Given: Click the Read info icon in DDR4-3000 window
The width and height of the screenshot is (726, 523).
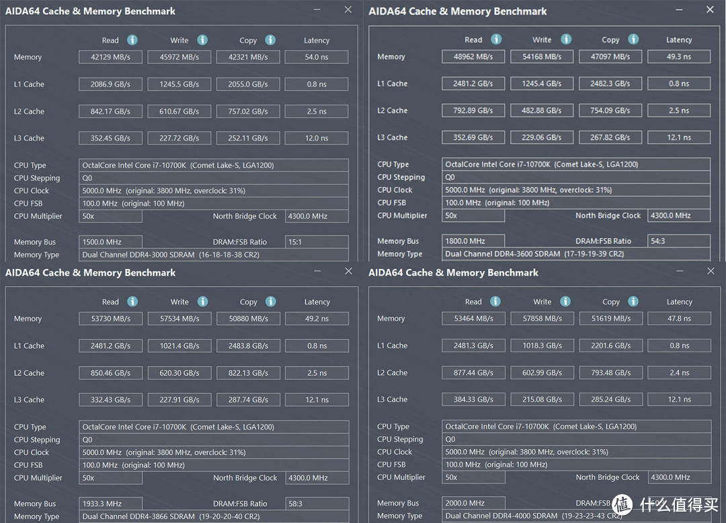Looking at the screenshot, I should tap(132, 40).
